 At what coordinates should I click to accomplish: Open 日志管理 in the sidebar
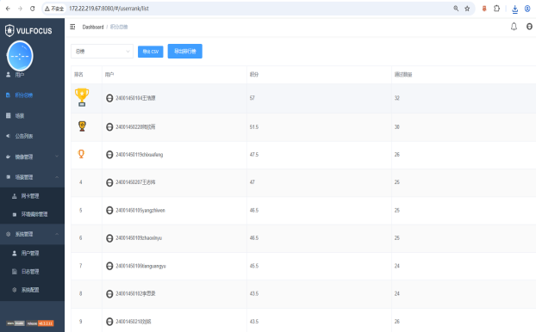coord(32,272)
